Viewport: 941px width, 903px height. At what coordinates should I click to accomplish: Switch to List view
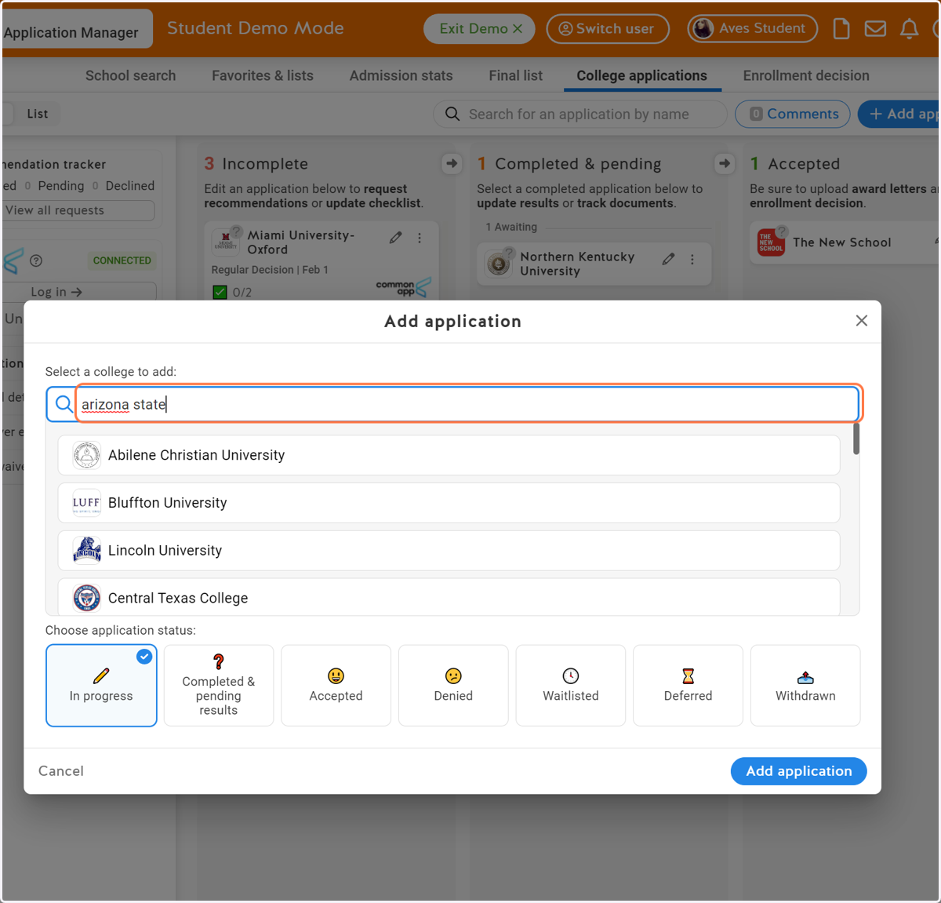tap(37, 114)
